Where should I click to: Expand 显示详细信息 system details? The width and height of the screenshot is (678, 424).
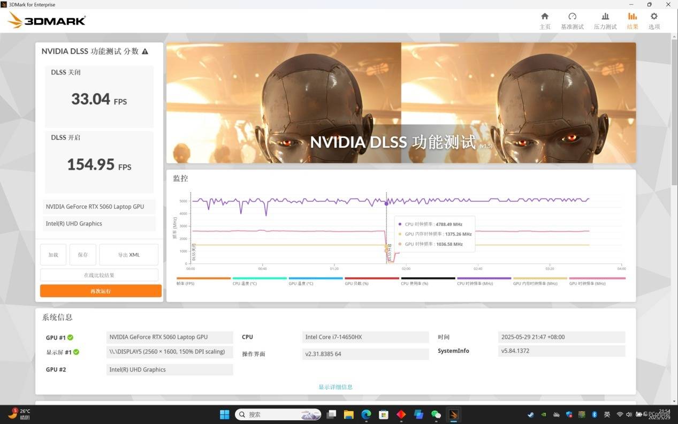[x=336, y=387]
